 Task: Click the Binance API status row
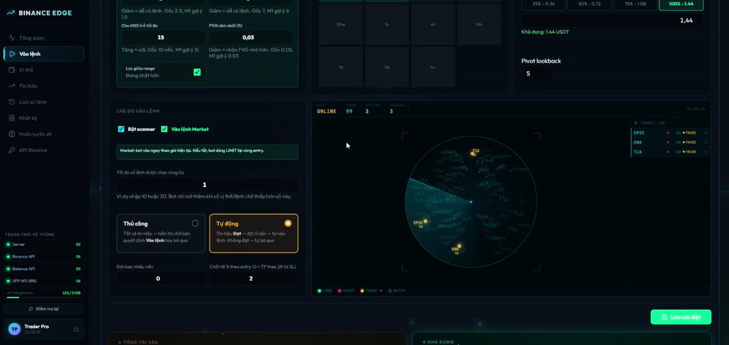click(44, 257)
